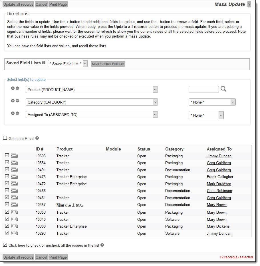Click the 12 record(s) selected status text

click(x=236, y=257)
